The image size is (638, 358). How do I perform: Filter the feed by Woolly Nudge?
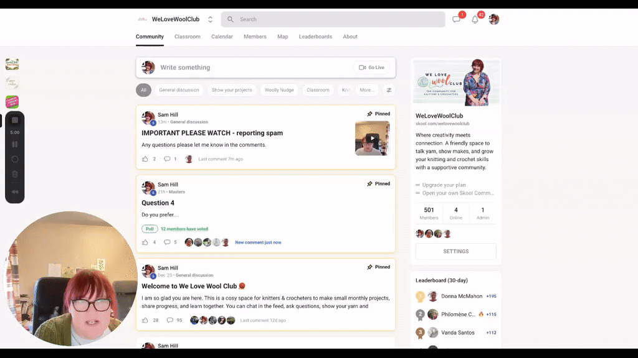[x=279, y=89]
